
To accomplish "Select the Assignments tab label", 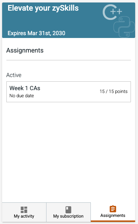I will tap(113, 215).
